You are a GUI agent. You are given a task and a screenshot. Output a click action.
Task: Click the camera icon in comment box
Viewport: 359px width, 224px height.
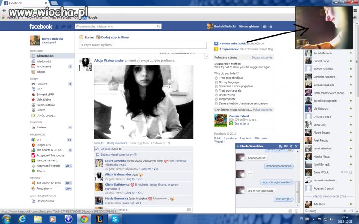(189, 209)
